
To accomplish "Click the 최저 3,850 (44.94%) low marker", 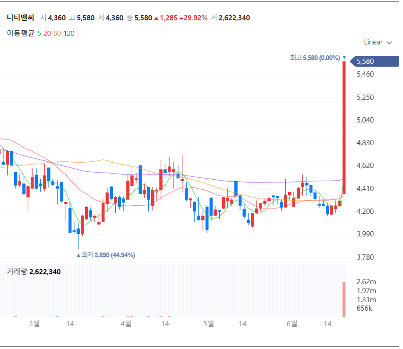I will tap(106, 255).
